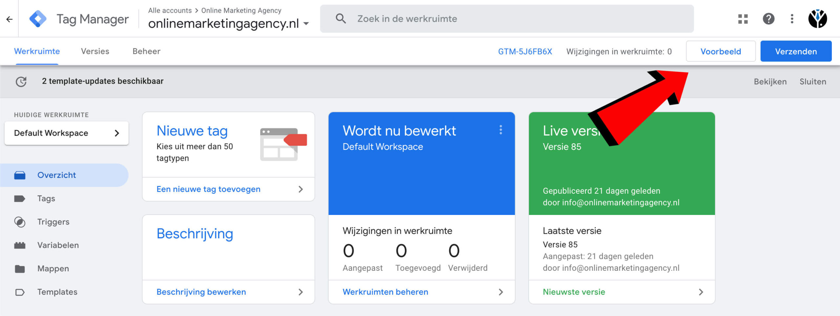Click the account avatar picture

pyautogui.click(x=817, y=19)
